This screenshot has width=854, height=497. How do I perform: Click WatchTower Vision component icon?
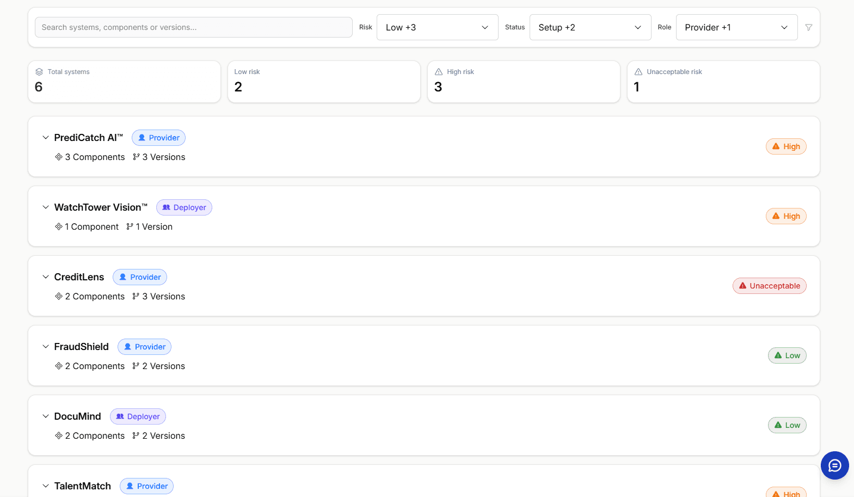pyautogui.click(x=59, y=226)
